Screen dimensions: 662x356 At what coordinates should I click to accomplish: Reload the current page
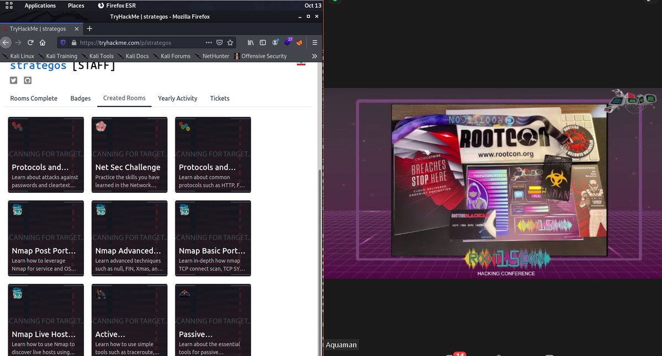point(30,42)
